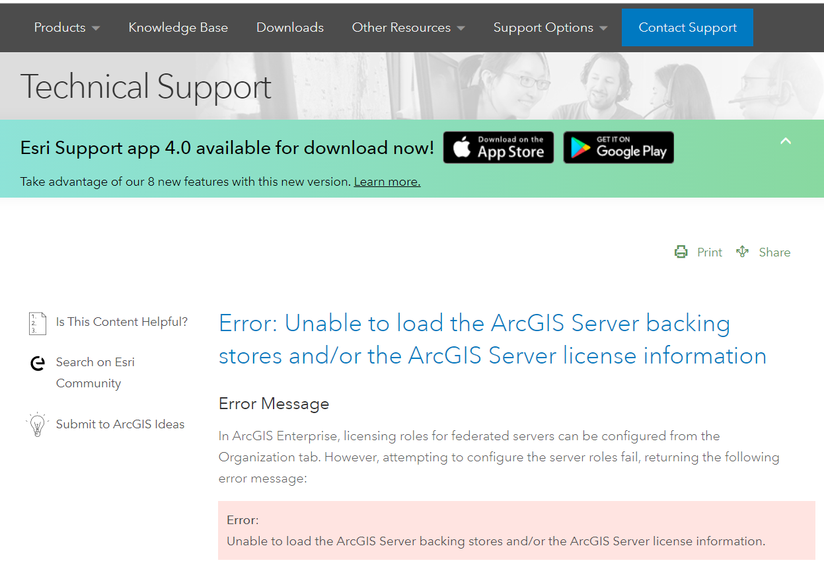The height and width of the screenshot is (577, 824).
Task: Click the share icon
Action: coord(742,252)
